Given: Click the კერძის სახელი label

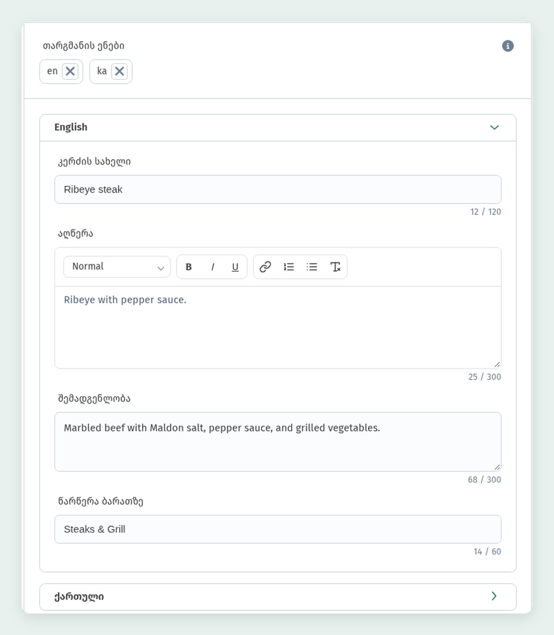Looking at the screenshot, I should [x=94, y=161].
